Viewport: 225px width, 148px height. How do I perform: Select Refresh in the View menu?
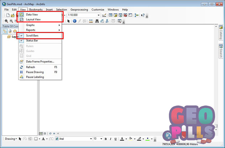(40, 67)
